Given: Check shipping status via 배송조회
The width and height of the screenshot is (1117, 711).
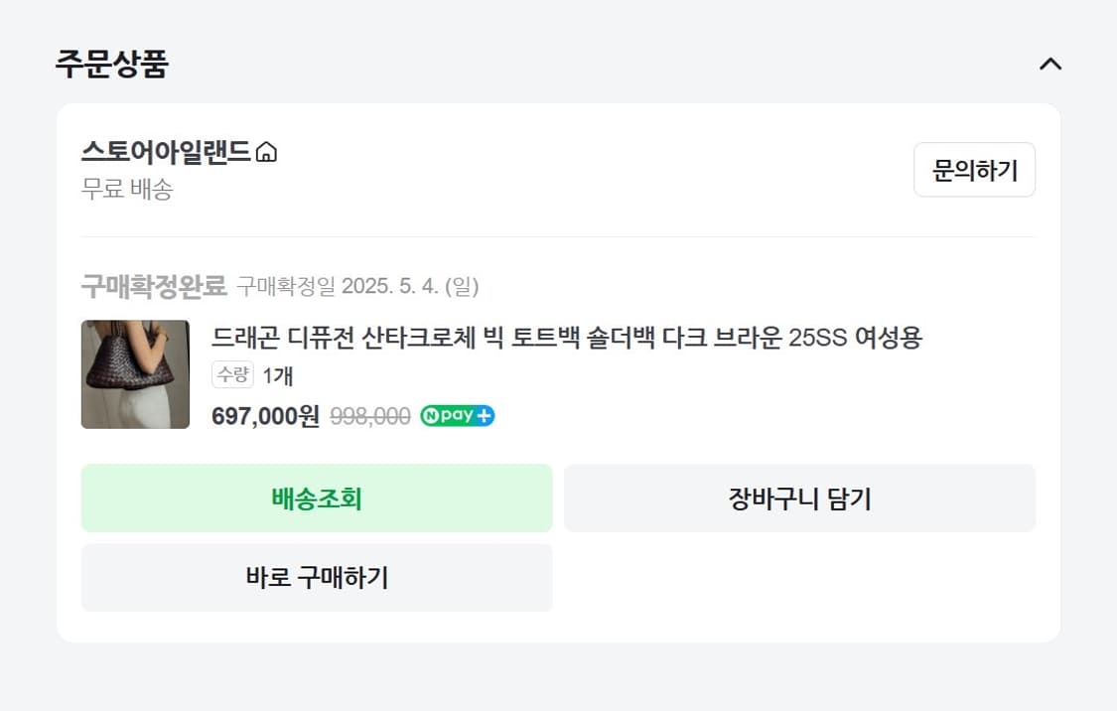Looking at the screenshot, I should point(316,498).
